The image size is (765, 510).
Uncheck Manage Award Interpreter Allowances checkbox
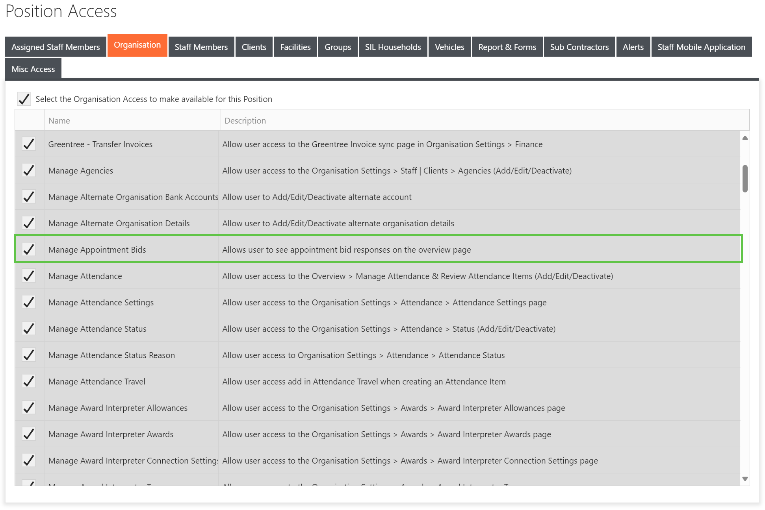29,408
